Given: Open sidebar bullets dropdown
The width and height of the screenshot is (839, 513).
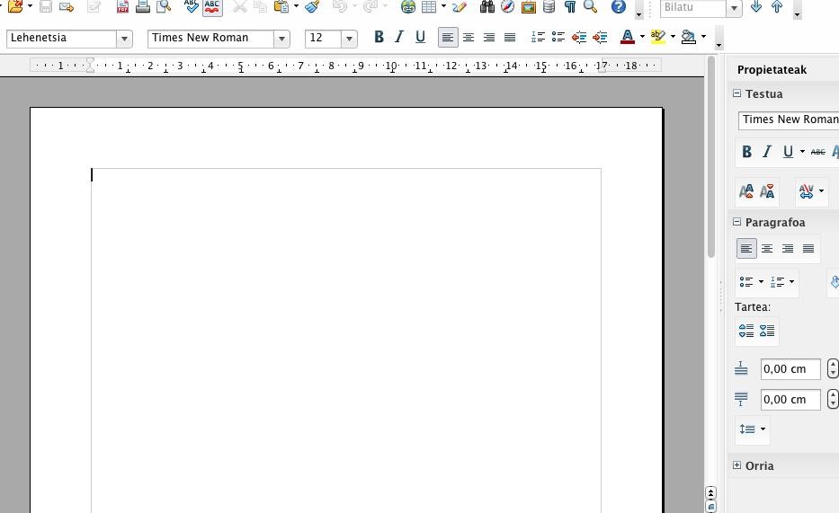Looking at the screenshot, I should coord(761,281).
